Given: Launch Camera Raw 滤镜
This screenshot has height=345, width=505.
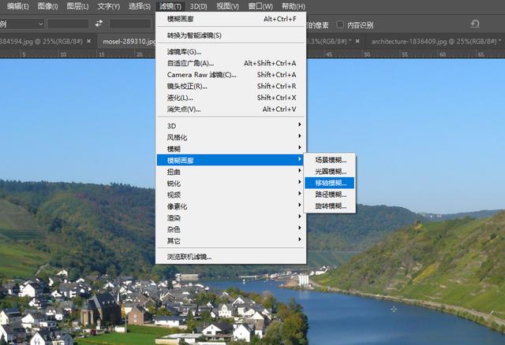Looking at the screenshot, I should (201, 75).
